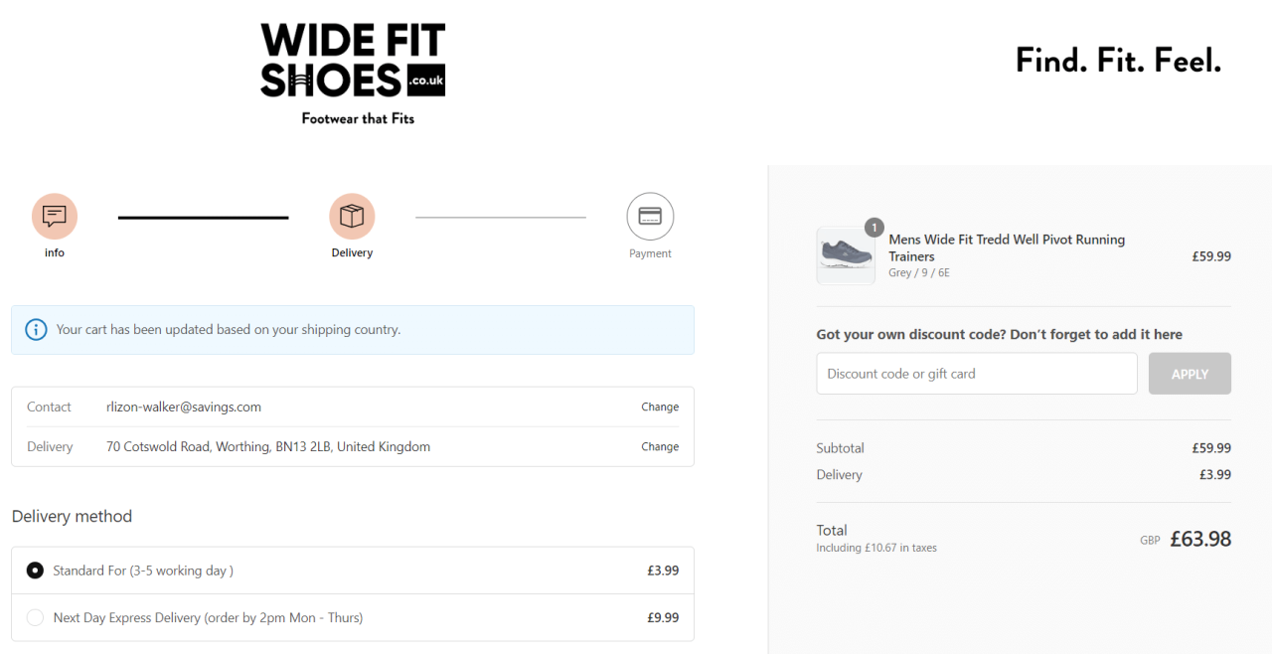Click the quantity badge on the product image
Image resolution: width=1272 pixels, height=654 pixels.
pos(874,227)
